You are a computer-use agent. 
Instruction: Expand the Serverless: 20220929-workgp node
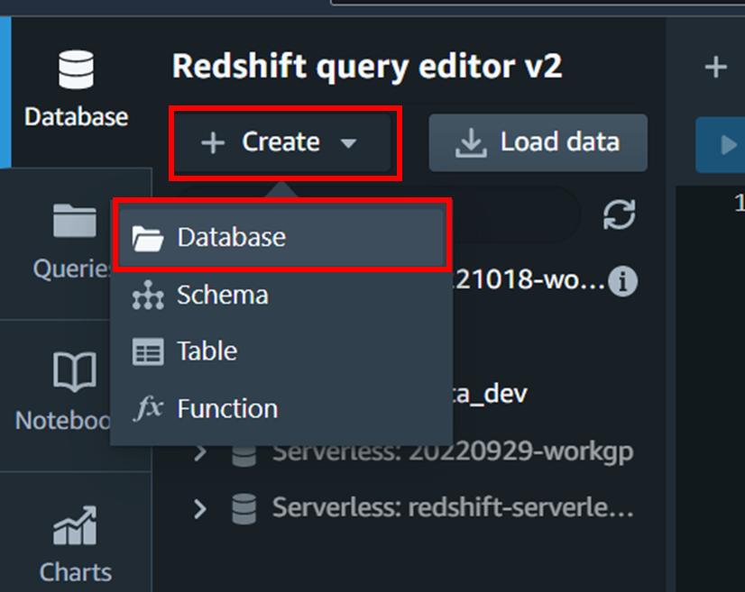(200, 453)
